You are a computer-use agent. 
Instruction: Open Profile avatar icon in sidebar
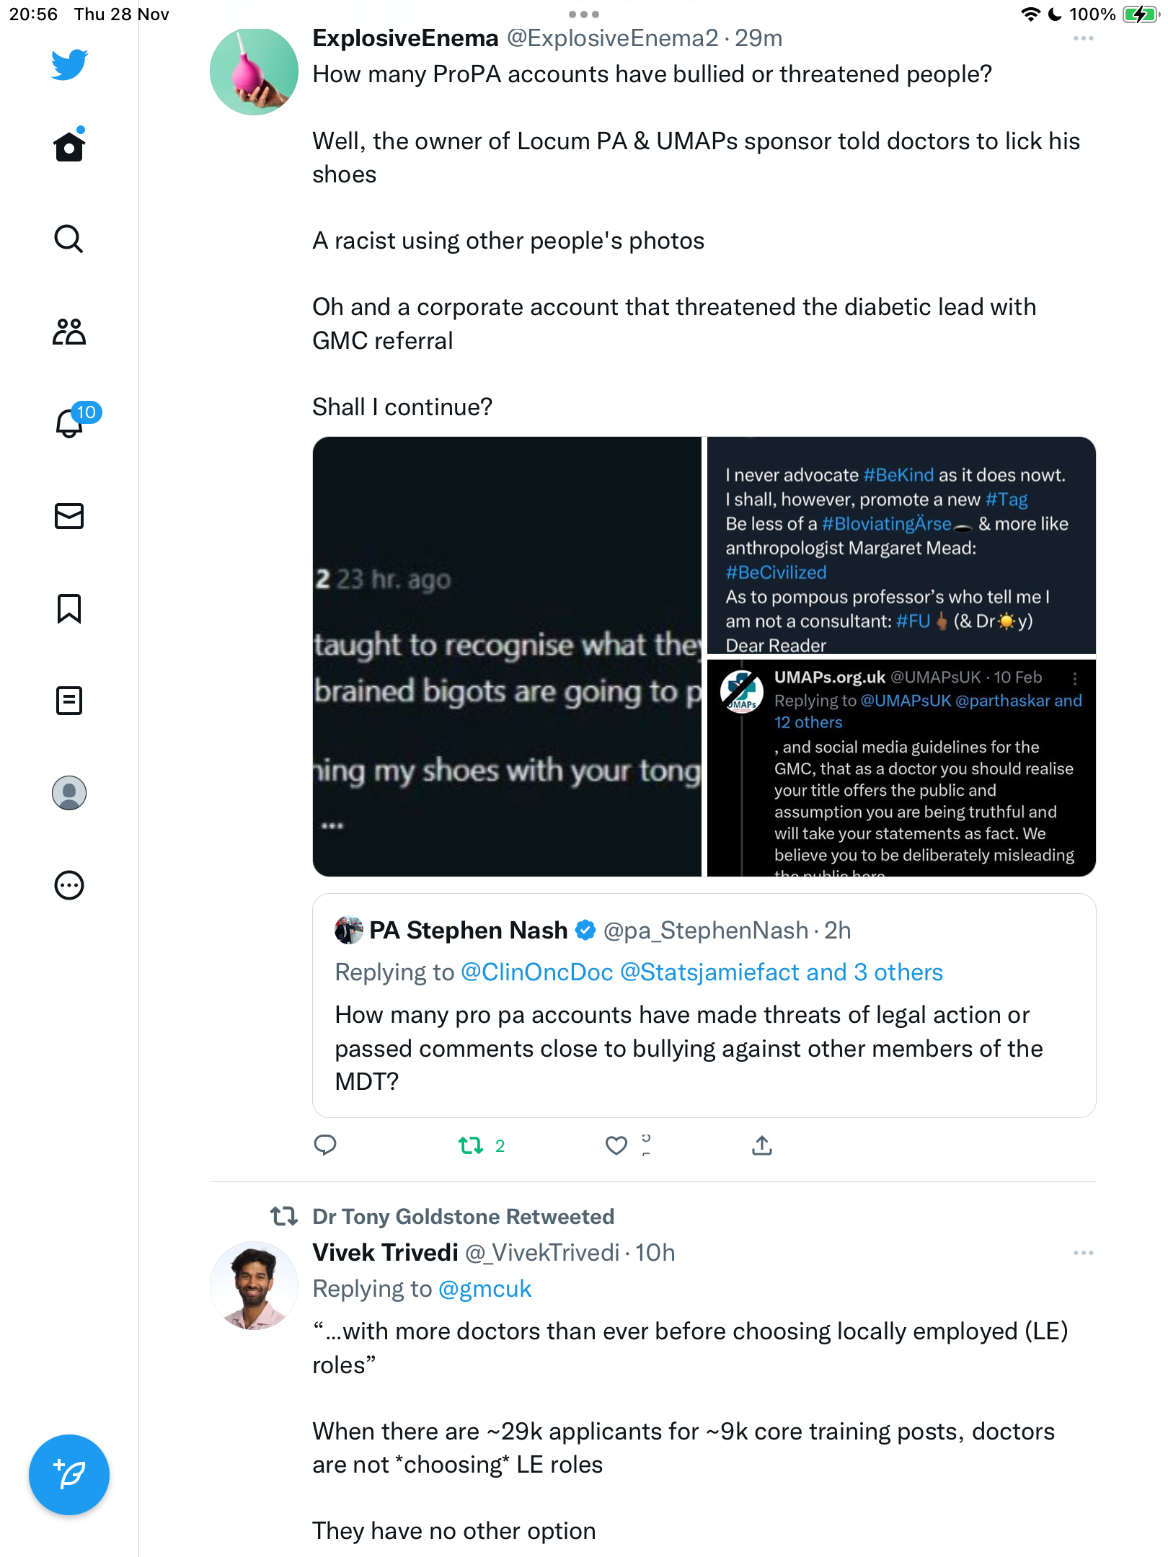click(x=69, y=793)
